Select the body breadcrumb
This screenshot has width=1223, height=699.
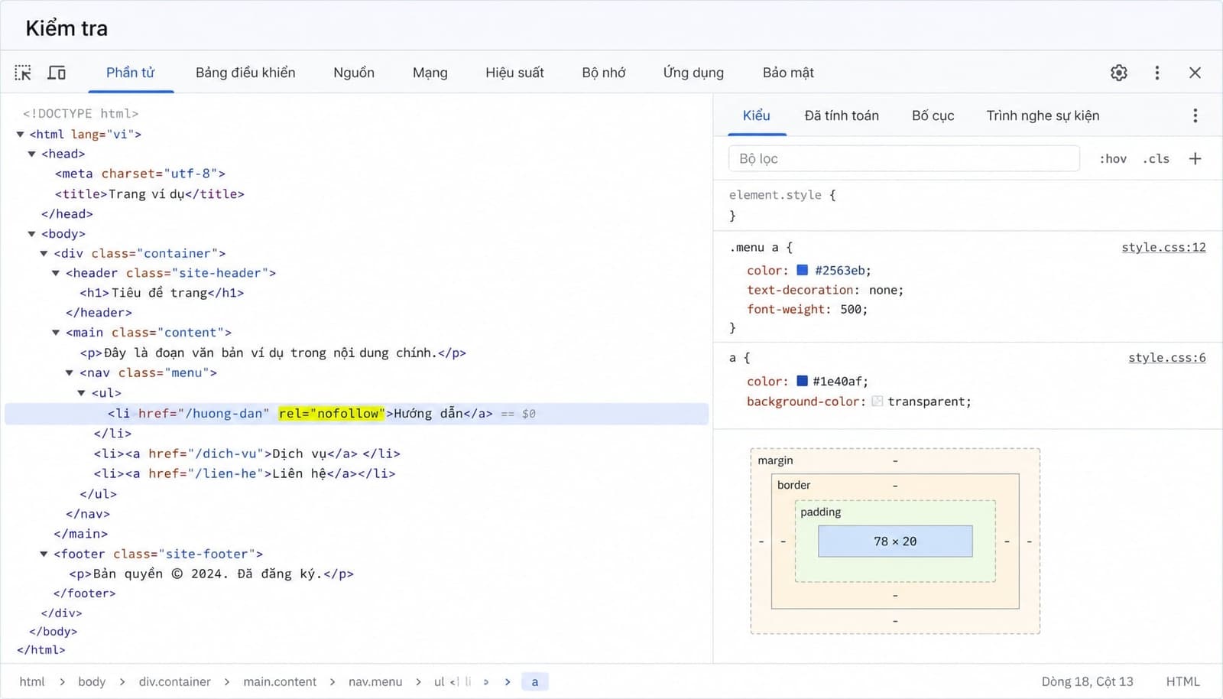pyautogui.click(x=92, y=681)
